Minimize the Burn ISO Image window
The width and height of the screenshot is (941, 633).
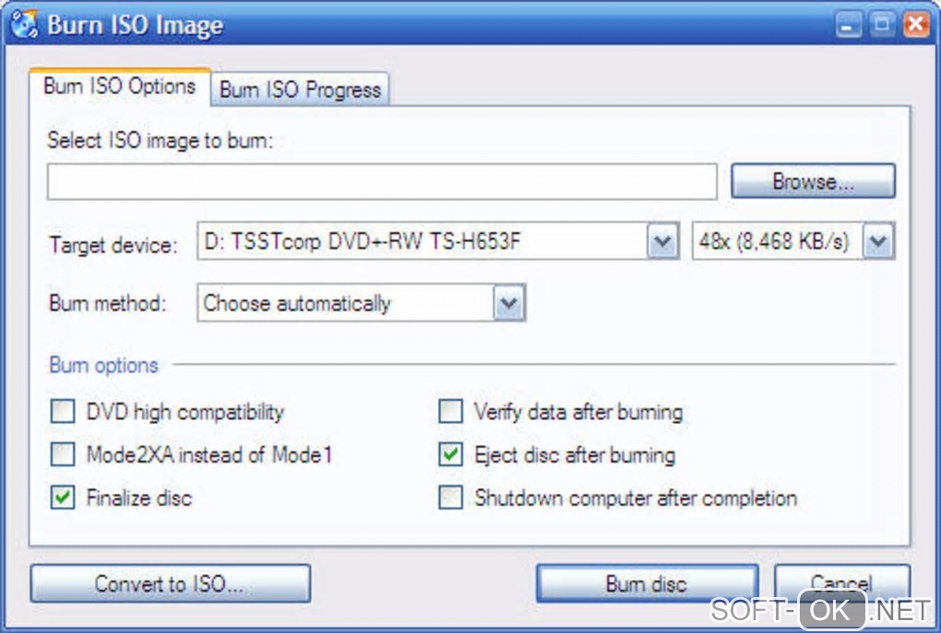pos(850,25)
